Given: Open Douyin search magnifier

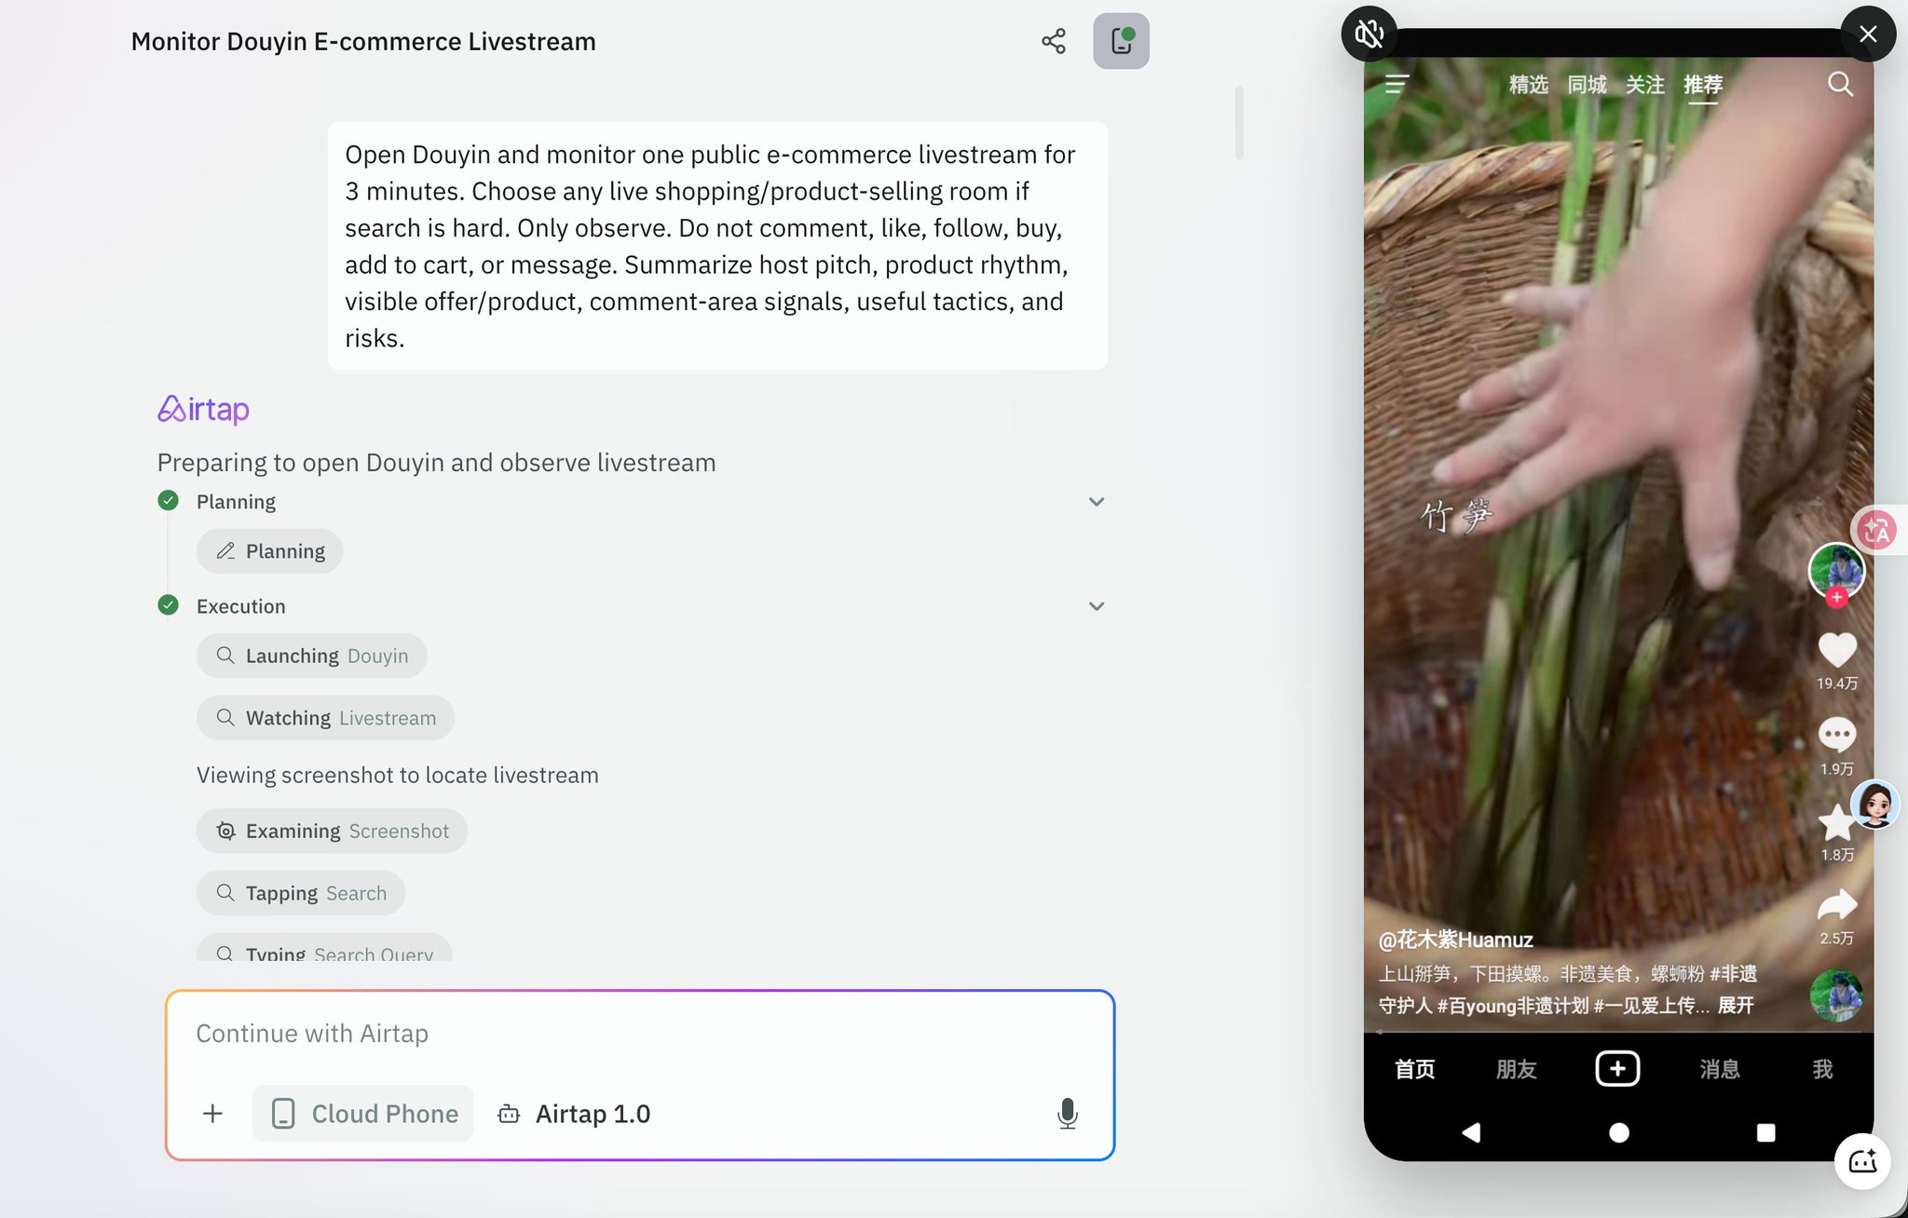Looking at the screenshot, I should coord(1840,85).
